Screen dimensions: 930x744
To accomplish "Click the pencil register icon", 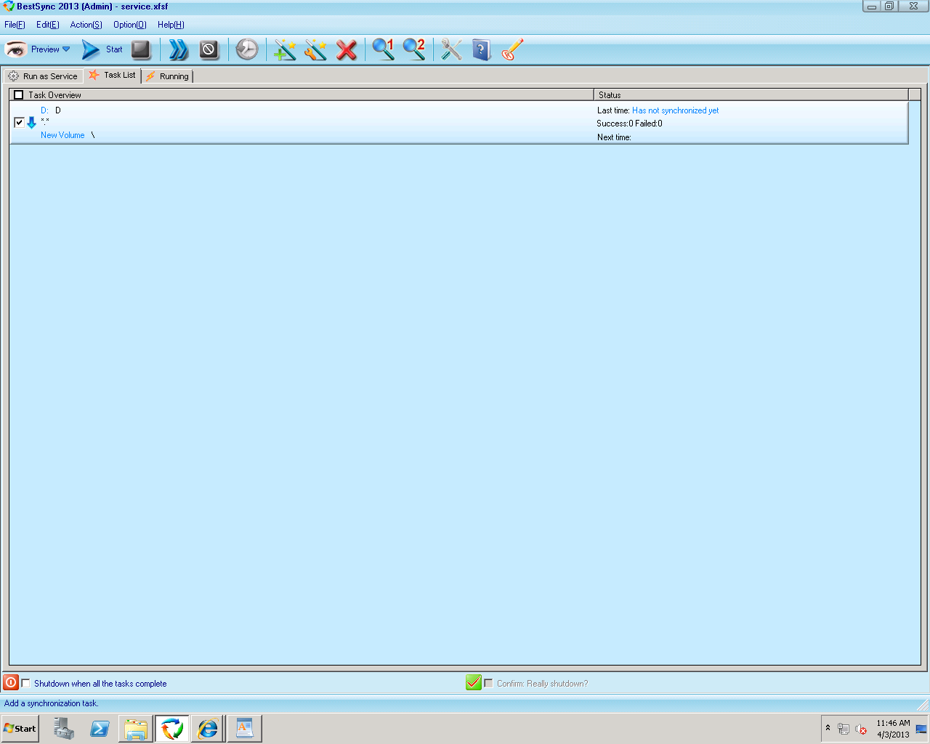I will point(512,49).
